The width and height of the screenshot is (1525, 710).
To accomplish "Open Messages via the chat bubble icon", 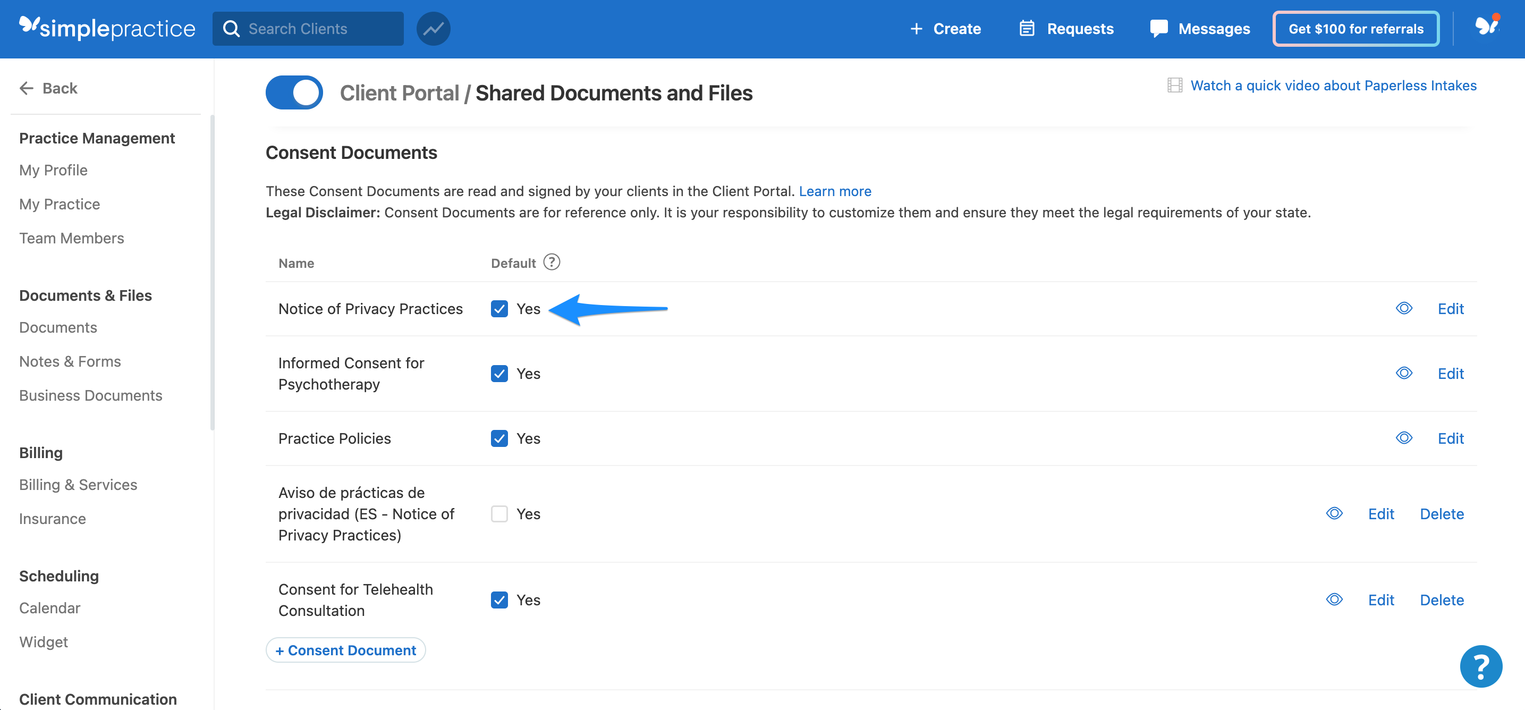I will [x=1158, y=28].
